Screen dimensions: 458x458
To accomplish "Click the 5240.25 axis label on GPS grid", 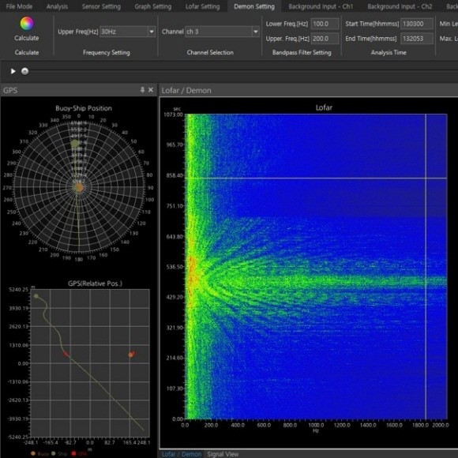I will pyautogui.click(x=19, y=290).
